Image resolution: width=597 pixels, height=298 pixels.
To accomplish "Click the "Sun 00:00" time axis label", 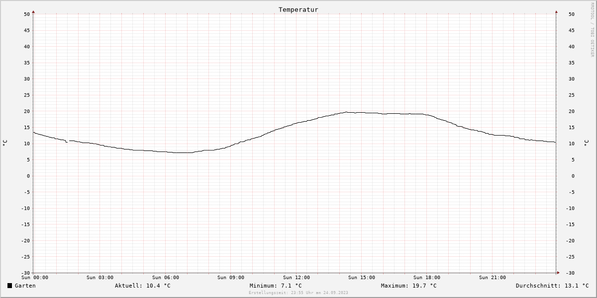I will pyautogui.click(x=35, y=278).
